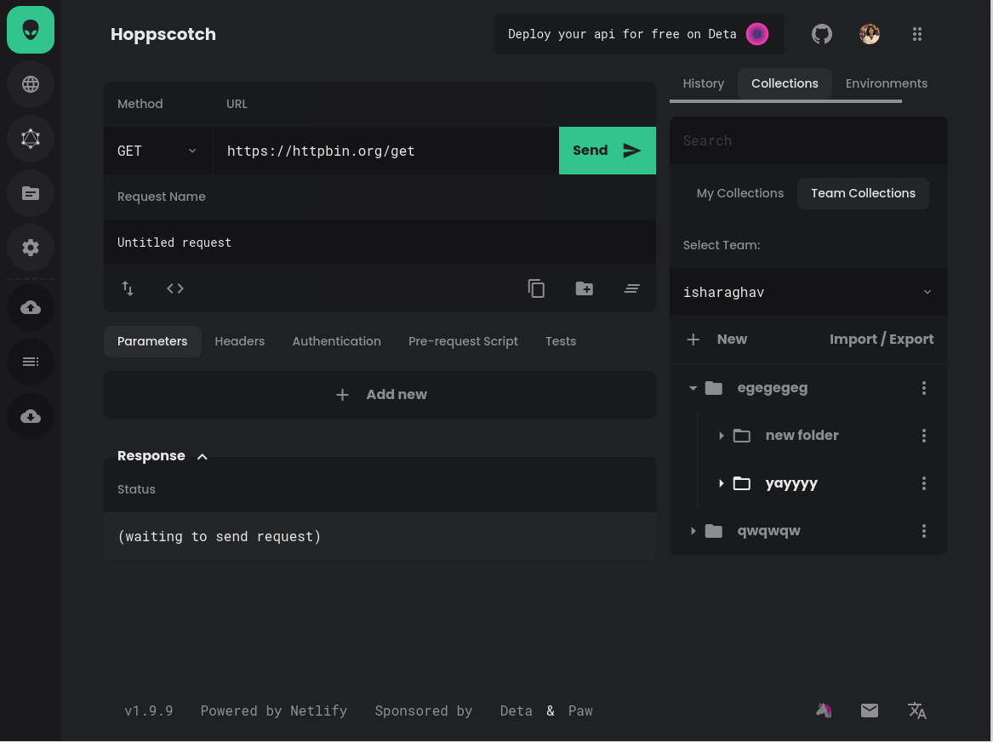Switch to the History tab

[x=703, y=83]
